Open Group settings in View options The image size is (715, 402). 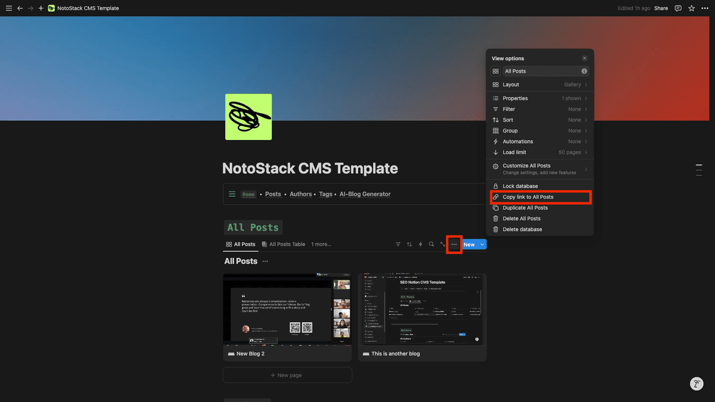540,130
